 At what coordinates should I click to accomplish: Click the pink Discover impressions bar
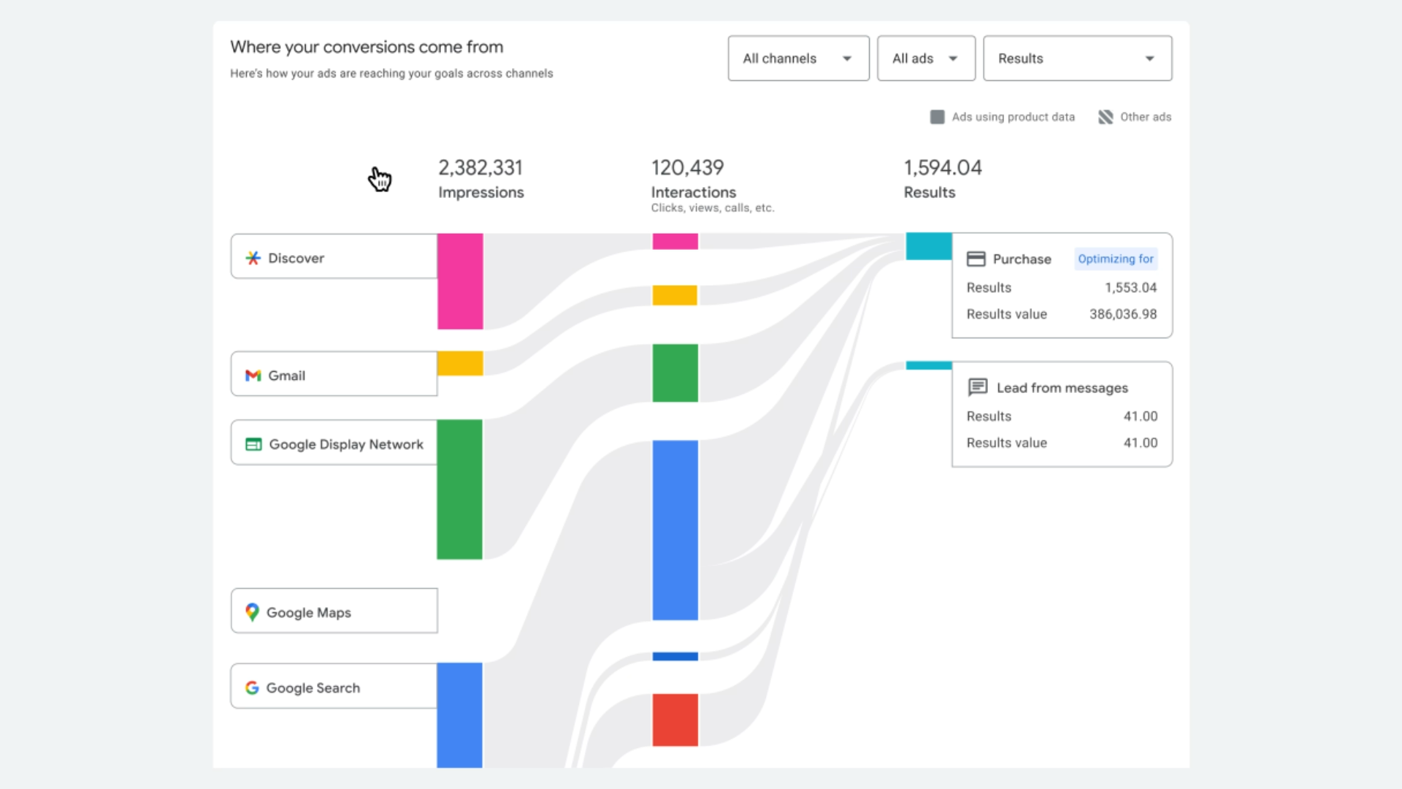point(460,281)
